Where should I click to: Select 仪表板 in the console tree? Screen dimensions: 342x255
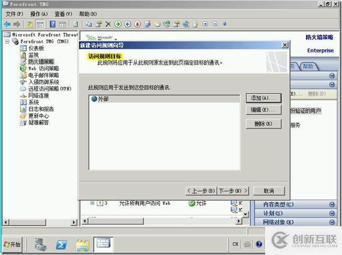tap(36, 48)
